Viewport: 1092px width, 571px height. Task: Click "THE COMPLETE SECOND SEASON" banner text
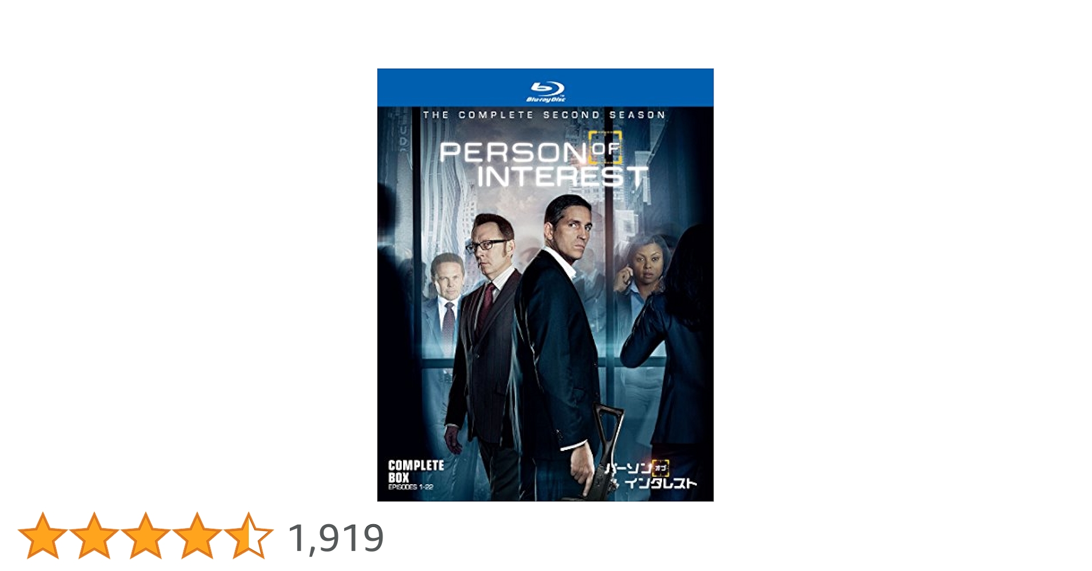(x=544, y=115)
